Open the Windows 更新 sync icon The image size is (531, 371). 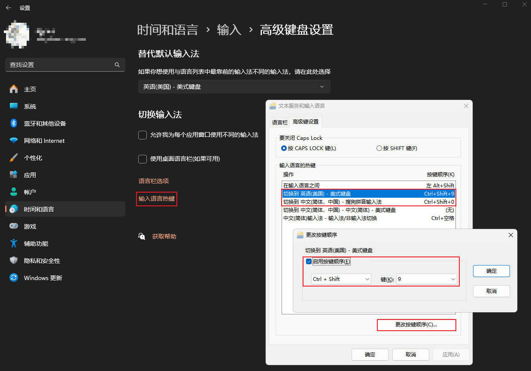pos(14,278)
